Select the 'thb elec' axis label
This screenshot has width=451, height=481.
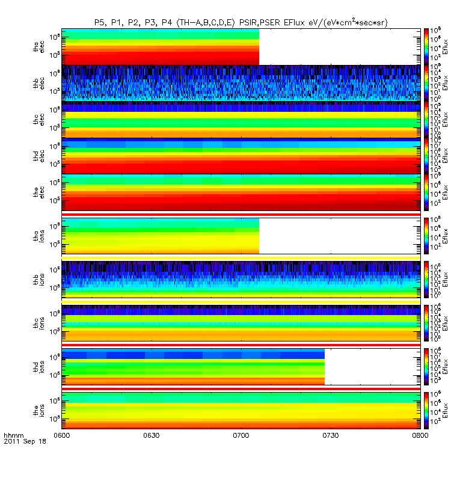tap(38, 83)
